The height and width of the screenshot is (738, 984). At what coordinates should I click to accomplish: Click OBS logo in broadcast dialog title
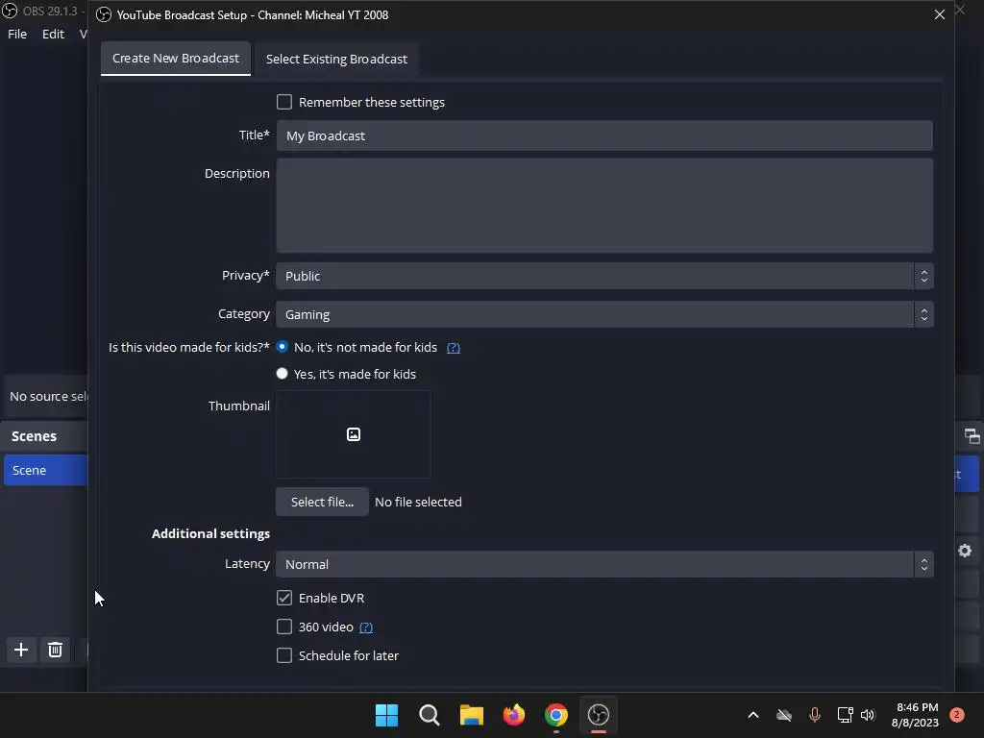(104, 15)
